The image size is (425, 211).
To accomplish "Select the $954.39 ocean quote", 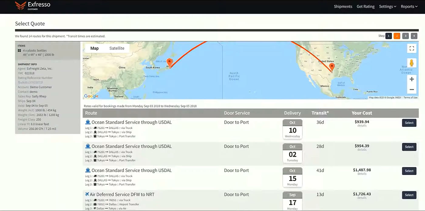I will coord(409,147).
